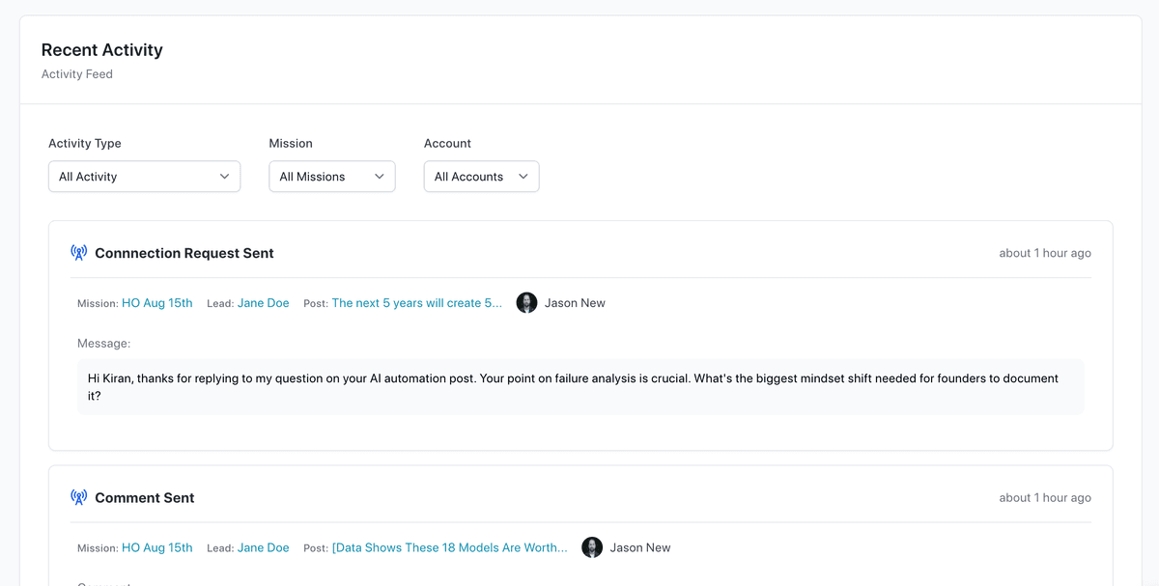Click the Mission filter label
Image resolution: width=1159 pixels, height=586 pixels.
[x=291, y=143]
